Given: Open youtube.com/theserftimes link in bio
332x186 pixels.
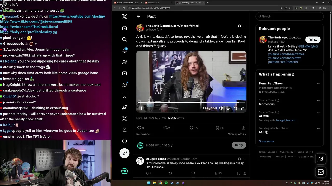Looking at the screenshot, I should (286, 54).
